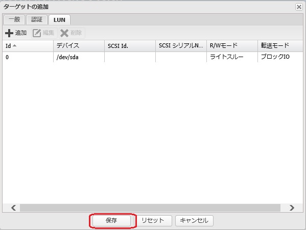
Task: Click the R/Wモード column header
Action: (232, 46)
